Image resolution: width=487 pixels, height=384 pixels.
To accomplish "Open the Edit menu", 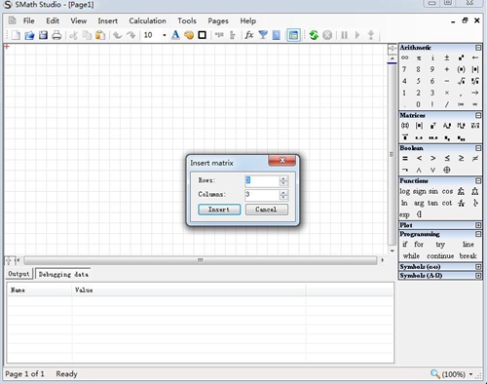I will pos(53,20).
